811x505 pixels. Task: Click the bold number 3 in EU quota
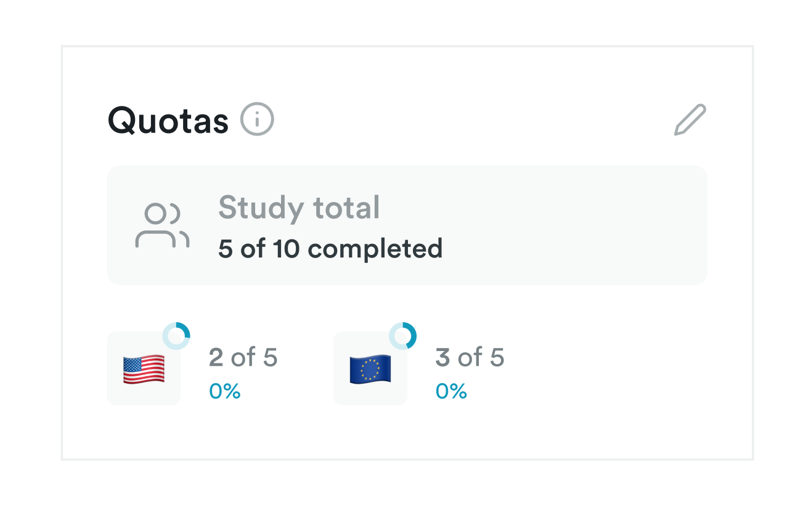(x=443, y=357)
